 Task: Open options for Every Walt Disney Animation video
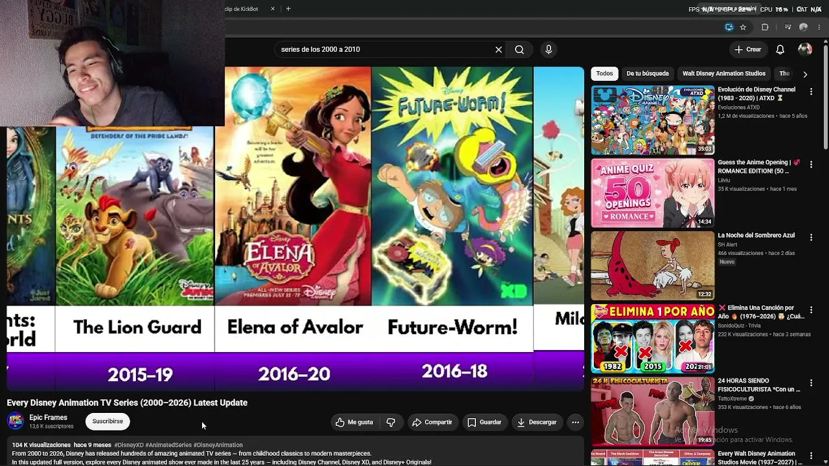(811, 456)
